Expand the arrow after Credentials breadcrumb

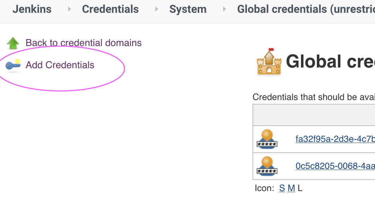157,9
